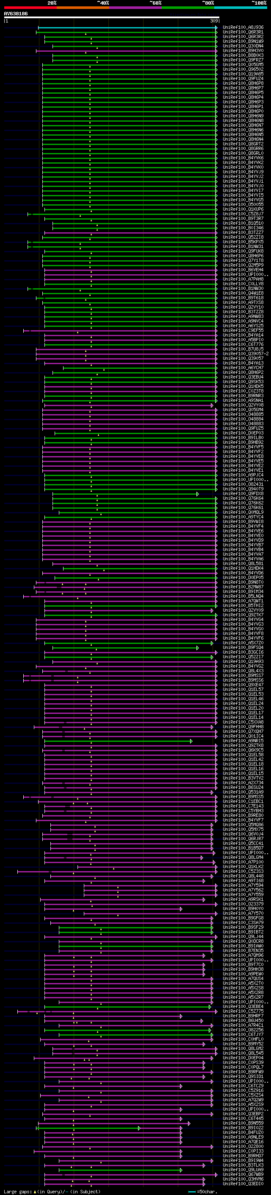Image resolution: width=271 pixels, height=1195 pixels.
Task: Select hit label UniRef100_Q8L4X3
Action: coord(243,671)
